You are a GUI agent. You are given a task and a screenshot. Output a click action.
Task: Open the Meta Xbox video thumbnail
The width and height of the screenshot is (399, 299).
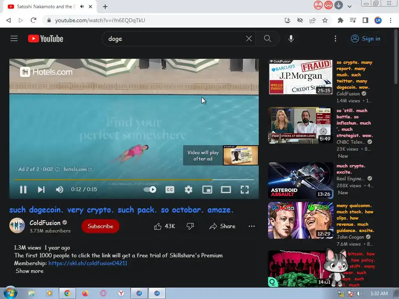[x=300, y=220]
